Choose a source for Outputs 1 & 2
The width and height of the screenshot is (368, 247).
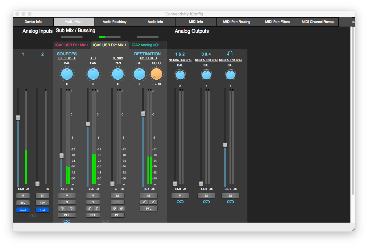click(180, 60)
